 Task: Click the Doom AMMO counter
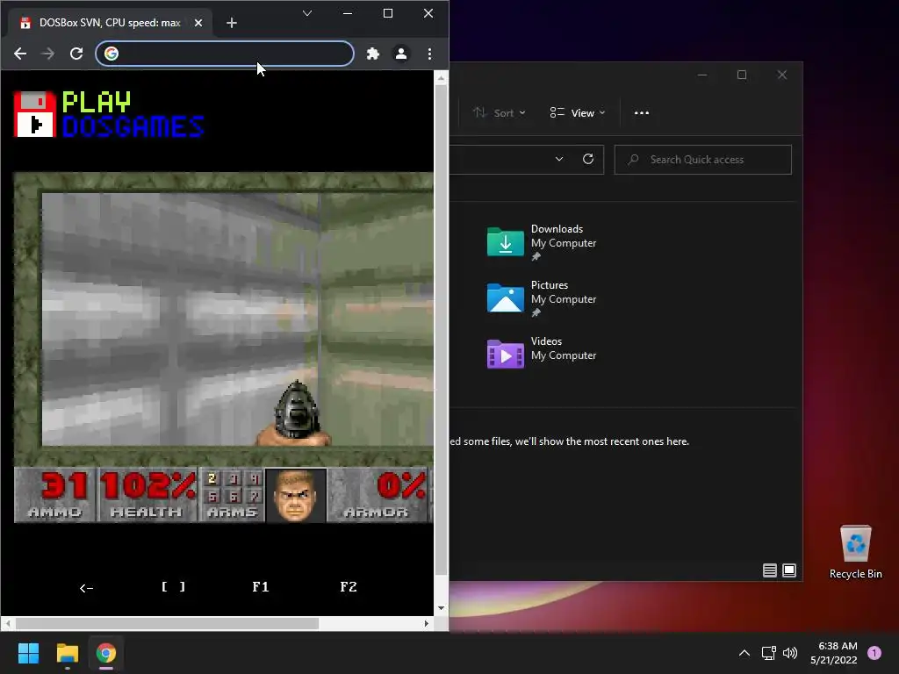[x=55, y=495]
